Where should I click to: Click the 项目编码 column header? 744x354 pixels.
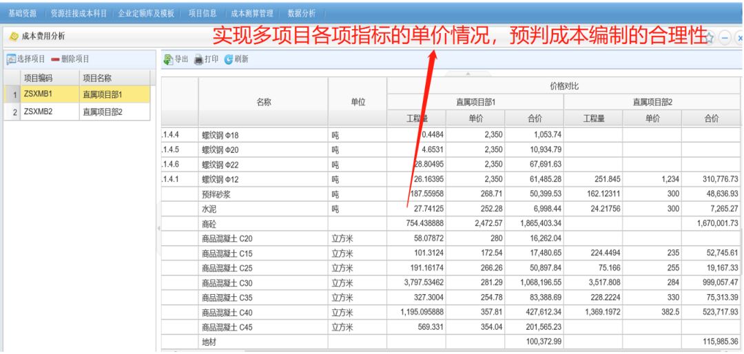point(40,79)
